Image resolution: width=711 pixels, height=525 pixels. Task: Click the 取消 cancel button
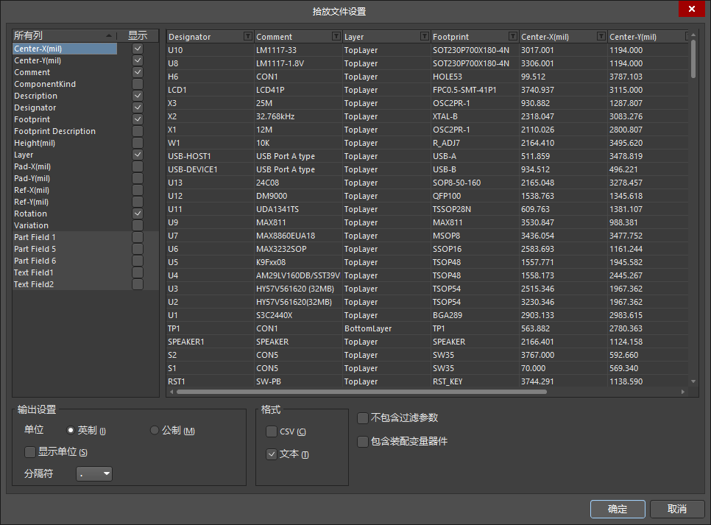(x=677, y=509)
